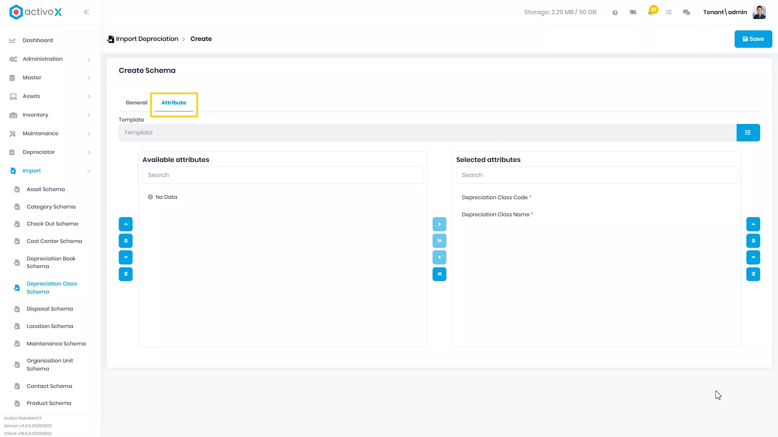
Task: Click the activoX logo
Action: [x=36, y=12]
